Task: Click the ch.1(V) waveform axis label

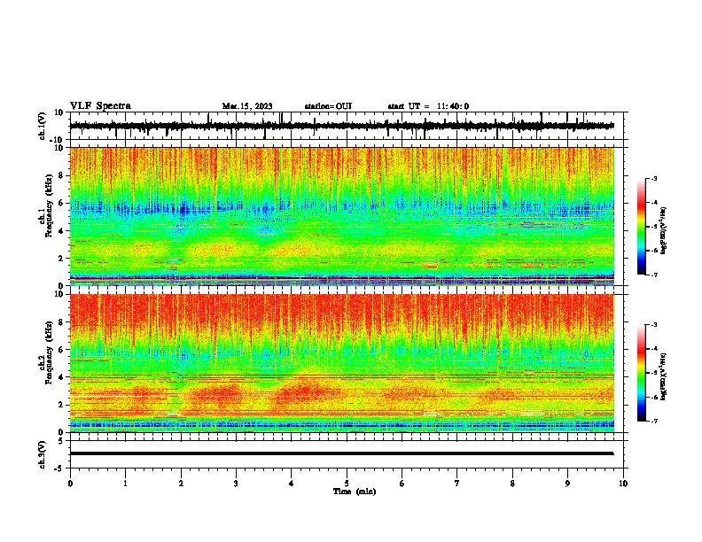Action: (x=43, y=126)
